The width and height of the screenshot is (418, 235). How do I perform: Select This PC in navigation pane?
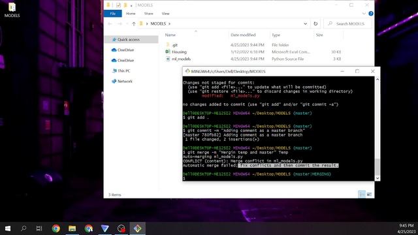tap(124, 71)
